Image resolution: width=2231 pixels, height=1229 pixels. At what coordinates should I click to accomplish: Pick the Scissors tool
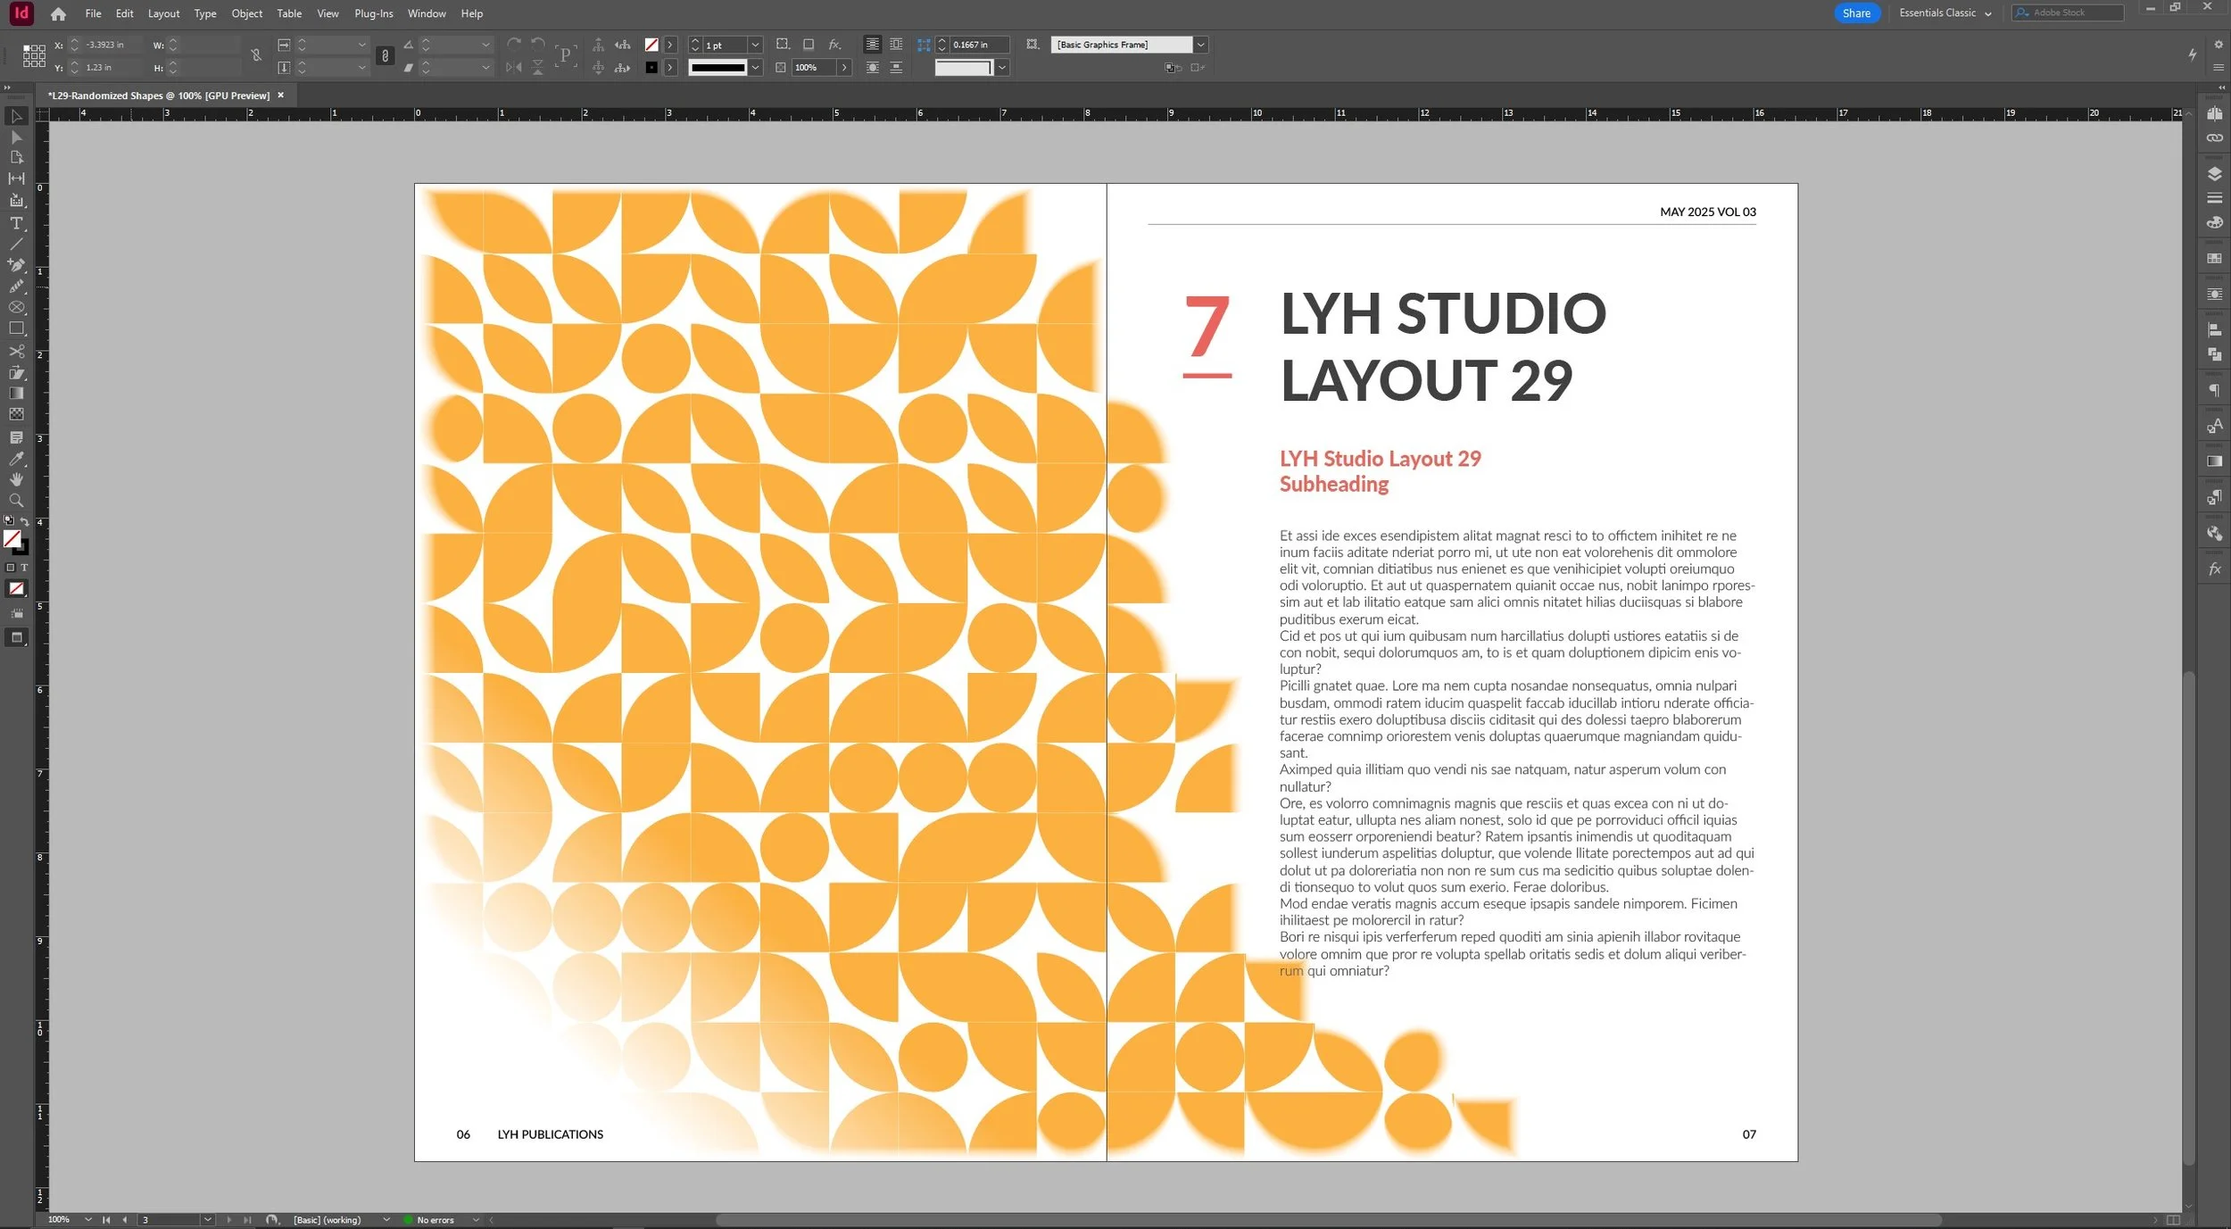16,351
